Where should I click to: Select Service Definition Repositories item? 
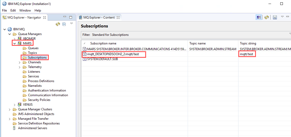39,123
